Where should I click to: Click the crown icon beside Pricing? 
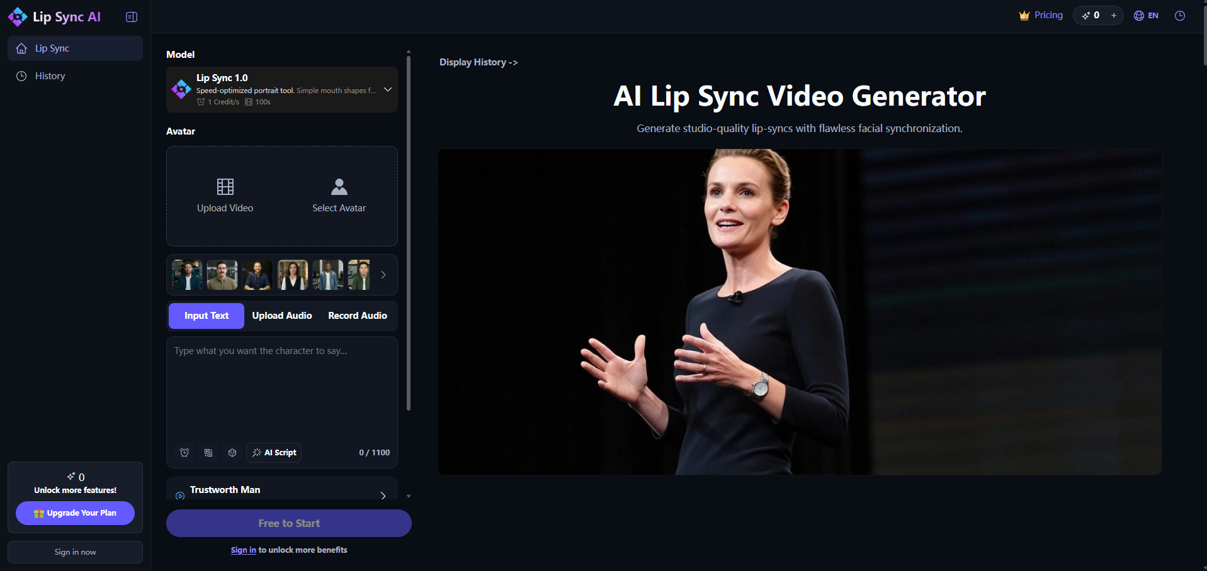tap(1024, 15)
